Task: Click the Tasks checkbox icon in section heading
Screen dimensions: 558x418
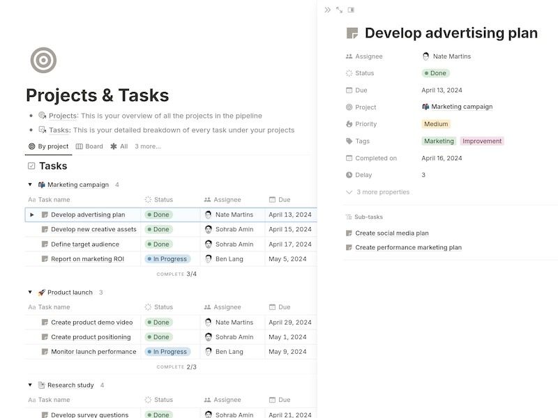Action: pyautogui.click(x=31, y=166)
